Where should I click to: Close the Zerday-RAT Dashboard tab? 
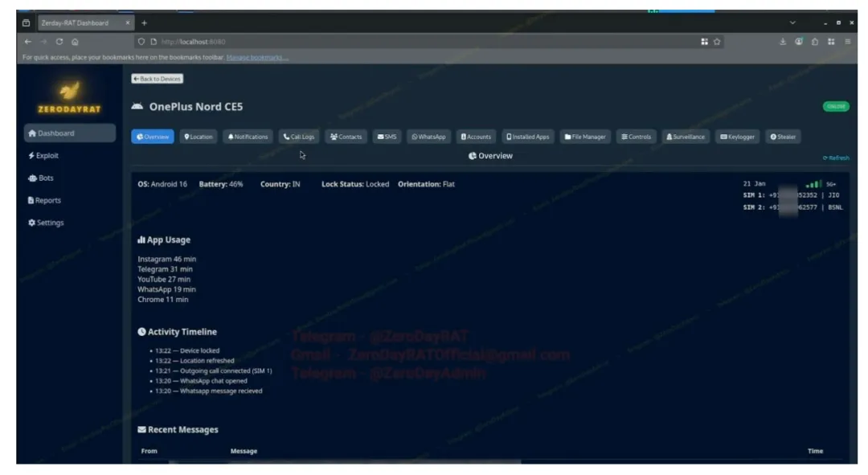pyautogui.click(x=127, y=23)
